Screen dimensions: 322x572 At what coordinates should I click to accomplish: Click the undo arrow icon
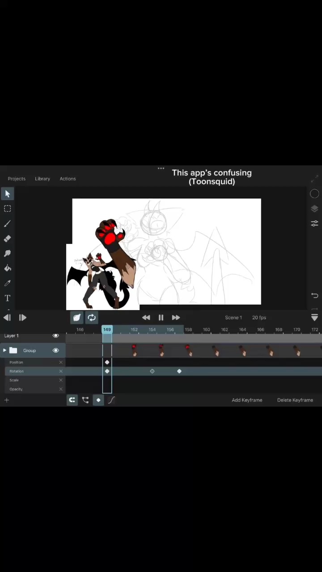point(314,295)
